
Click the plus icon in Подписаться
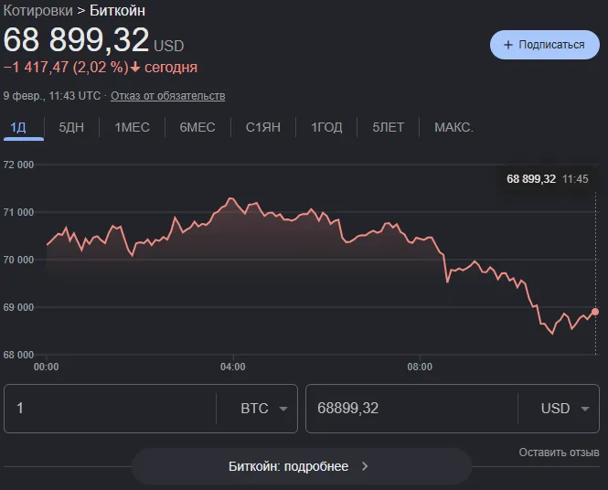coord(508,45)
